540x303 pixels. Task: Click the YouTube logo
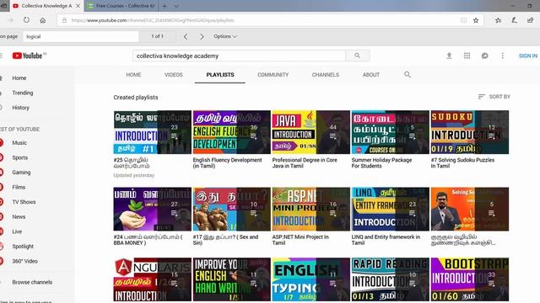point(29,56)
